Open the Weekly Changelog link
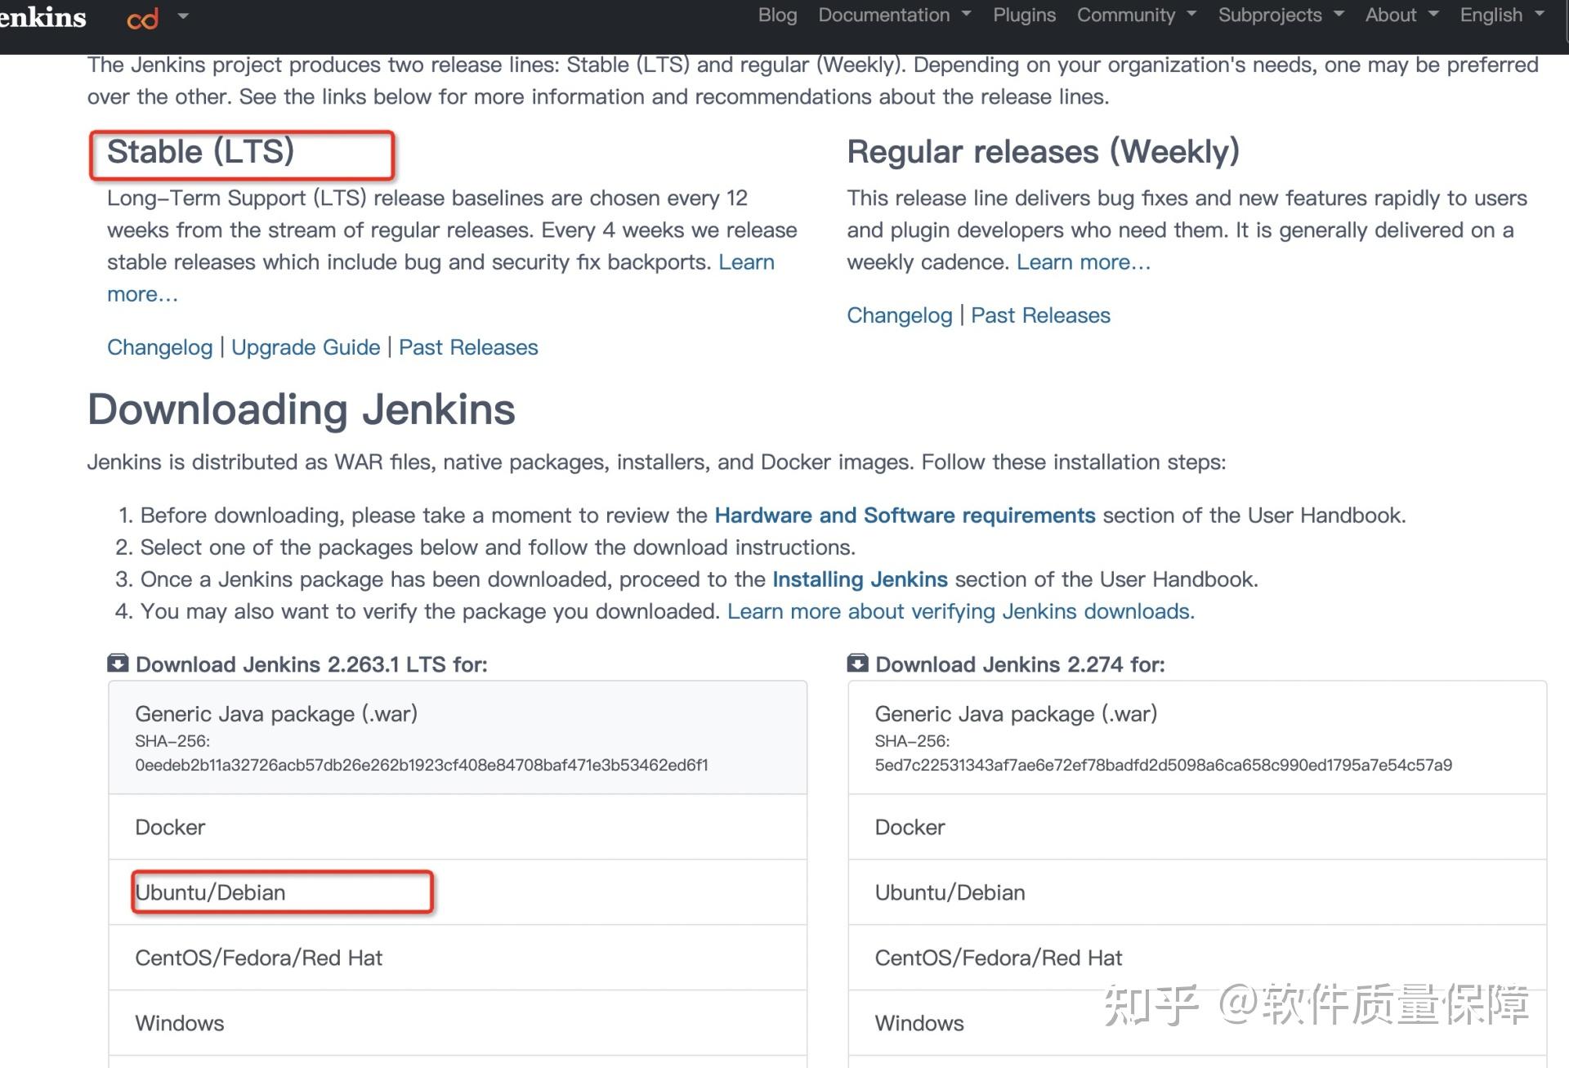 [899, 315]
